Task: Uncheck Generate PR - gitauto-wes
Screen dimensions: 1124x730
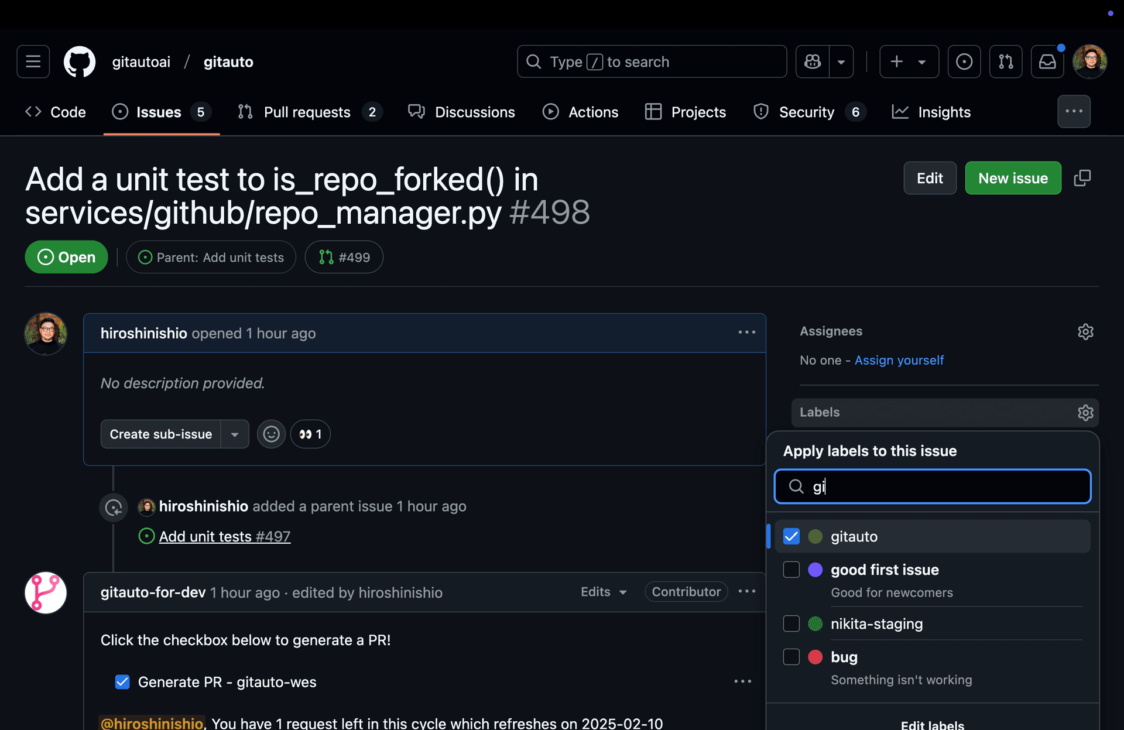Action: pyautogui.click(x=122, y=682)
